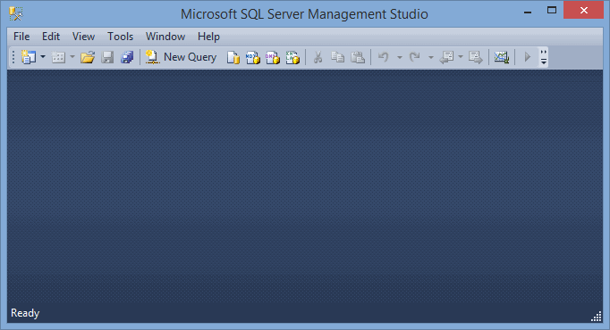610x330 pixels.
Task: Click the toolbar drag handle grip
Action: 13,57
